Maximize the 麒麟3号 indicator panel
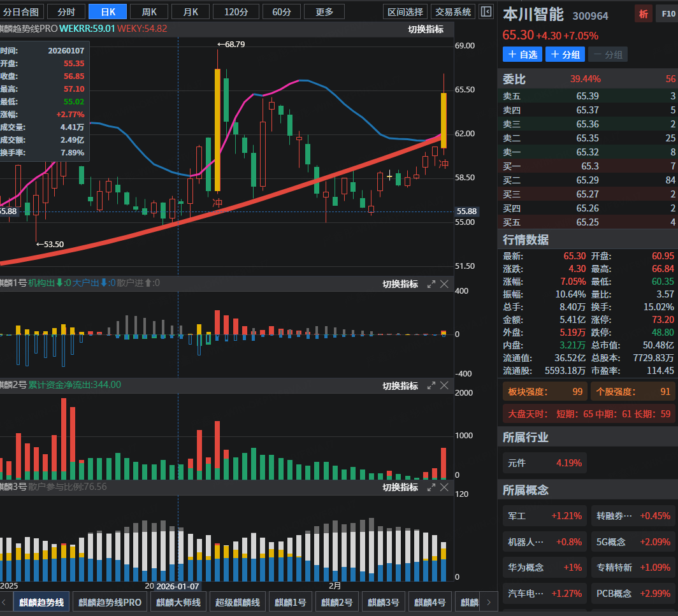Screen dimensions: 678x616 click(x=431, y=487)
